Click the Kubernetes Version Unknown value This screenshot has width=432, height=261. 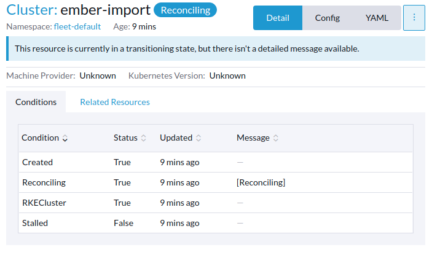(227, 76)
